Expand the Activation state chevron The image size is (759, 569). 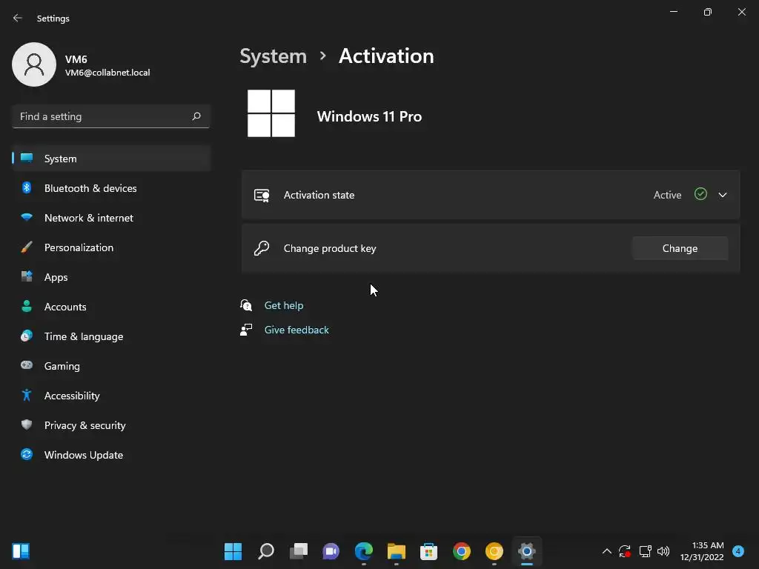point(722,195)
